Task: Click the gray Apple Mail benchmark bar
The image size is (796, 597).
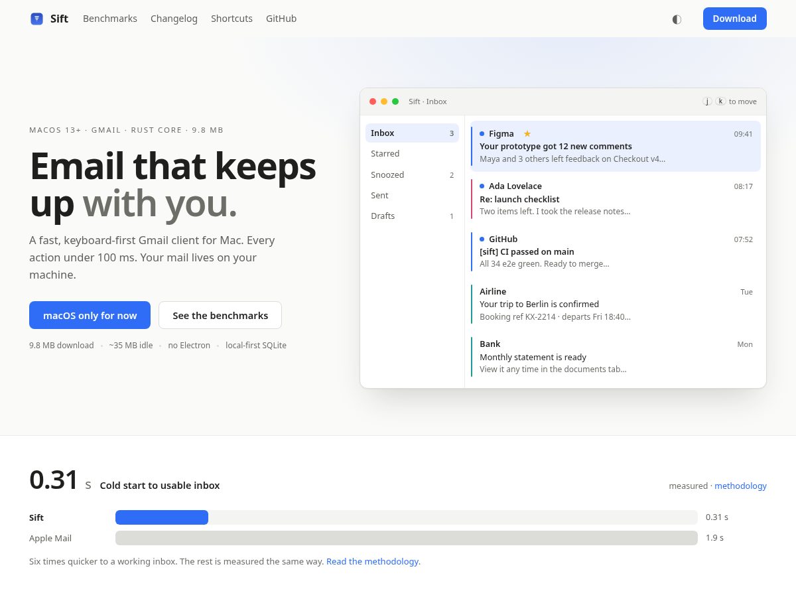Action: click(x=407, y=538)
